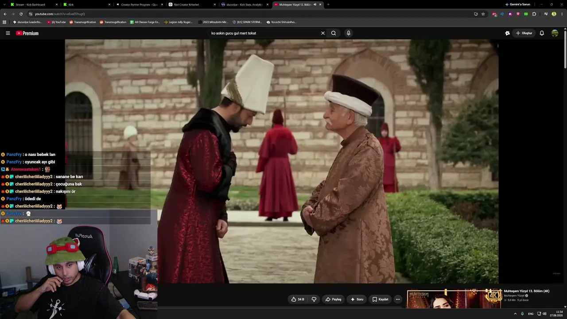567x319 pixels.
Task: Dislike the video
Action: (314, 300)
